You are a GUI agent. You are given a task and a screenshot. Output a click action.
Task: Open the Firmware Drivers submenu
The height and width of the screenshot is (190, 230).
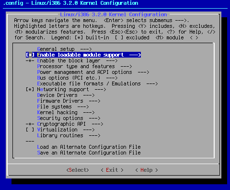pos(69,101)
